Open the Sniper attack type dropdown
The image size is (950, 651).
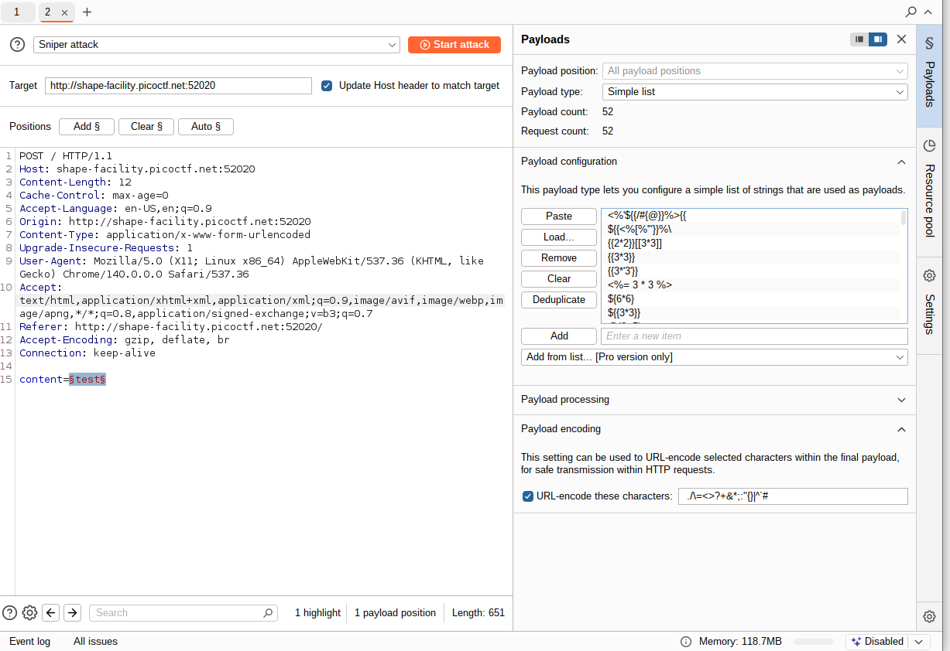pyautogui.click(x=217, y=45)
